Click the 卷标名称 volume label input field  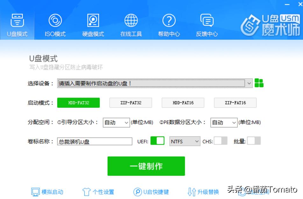94,141
